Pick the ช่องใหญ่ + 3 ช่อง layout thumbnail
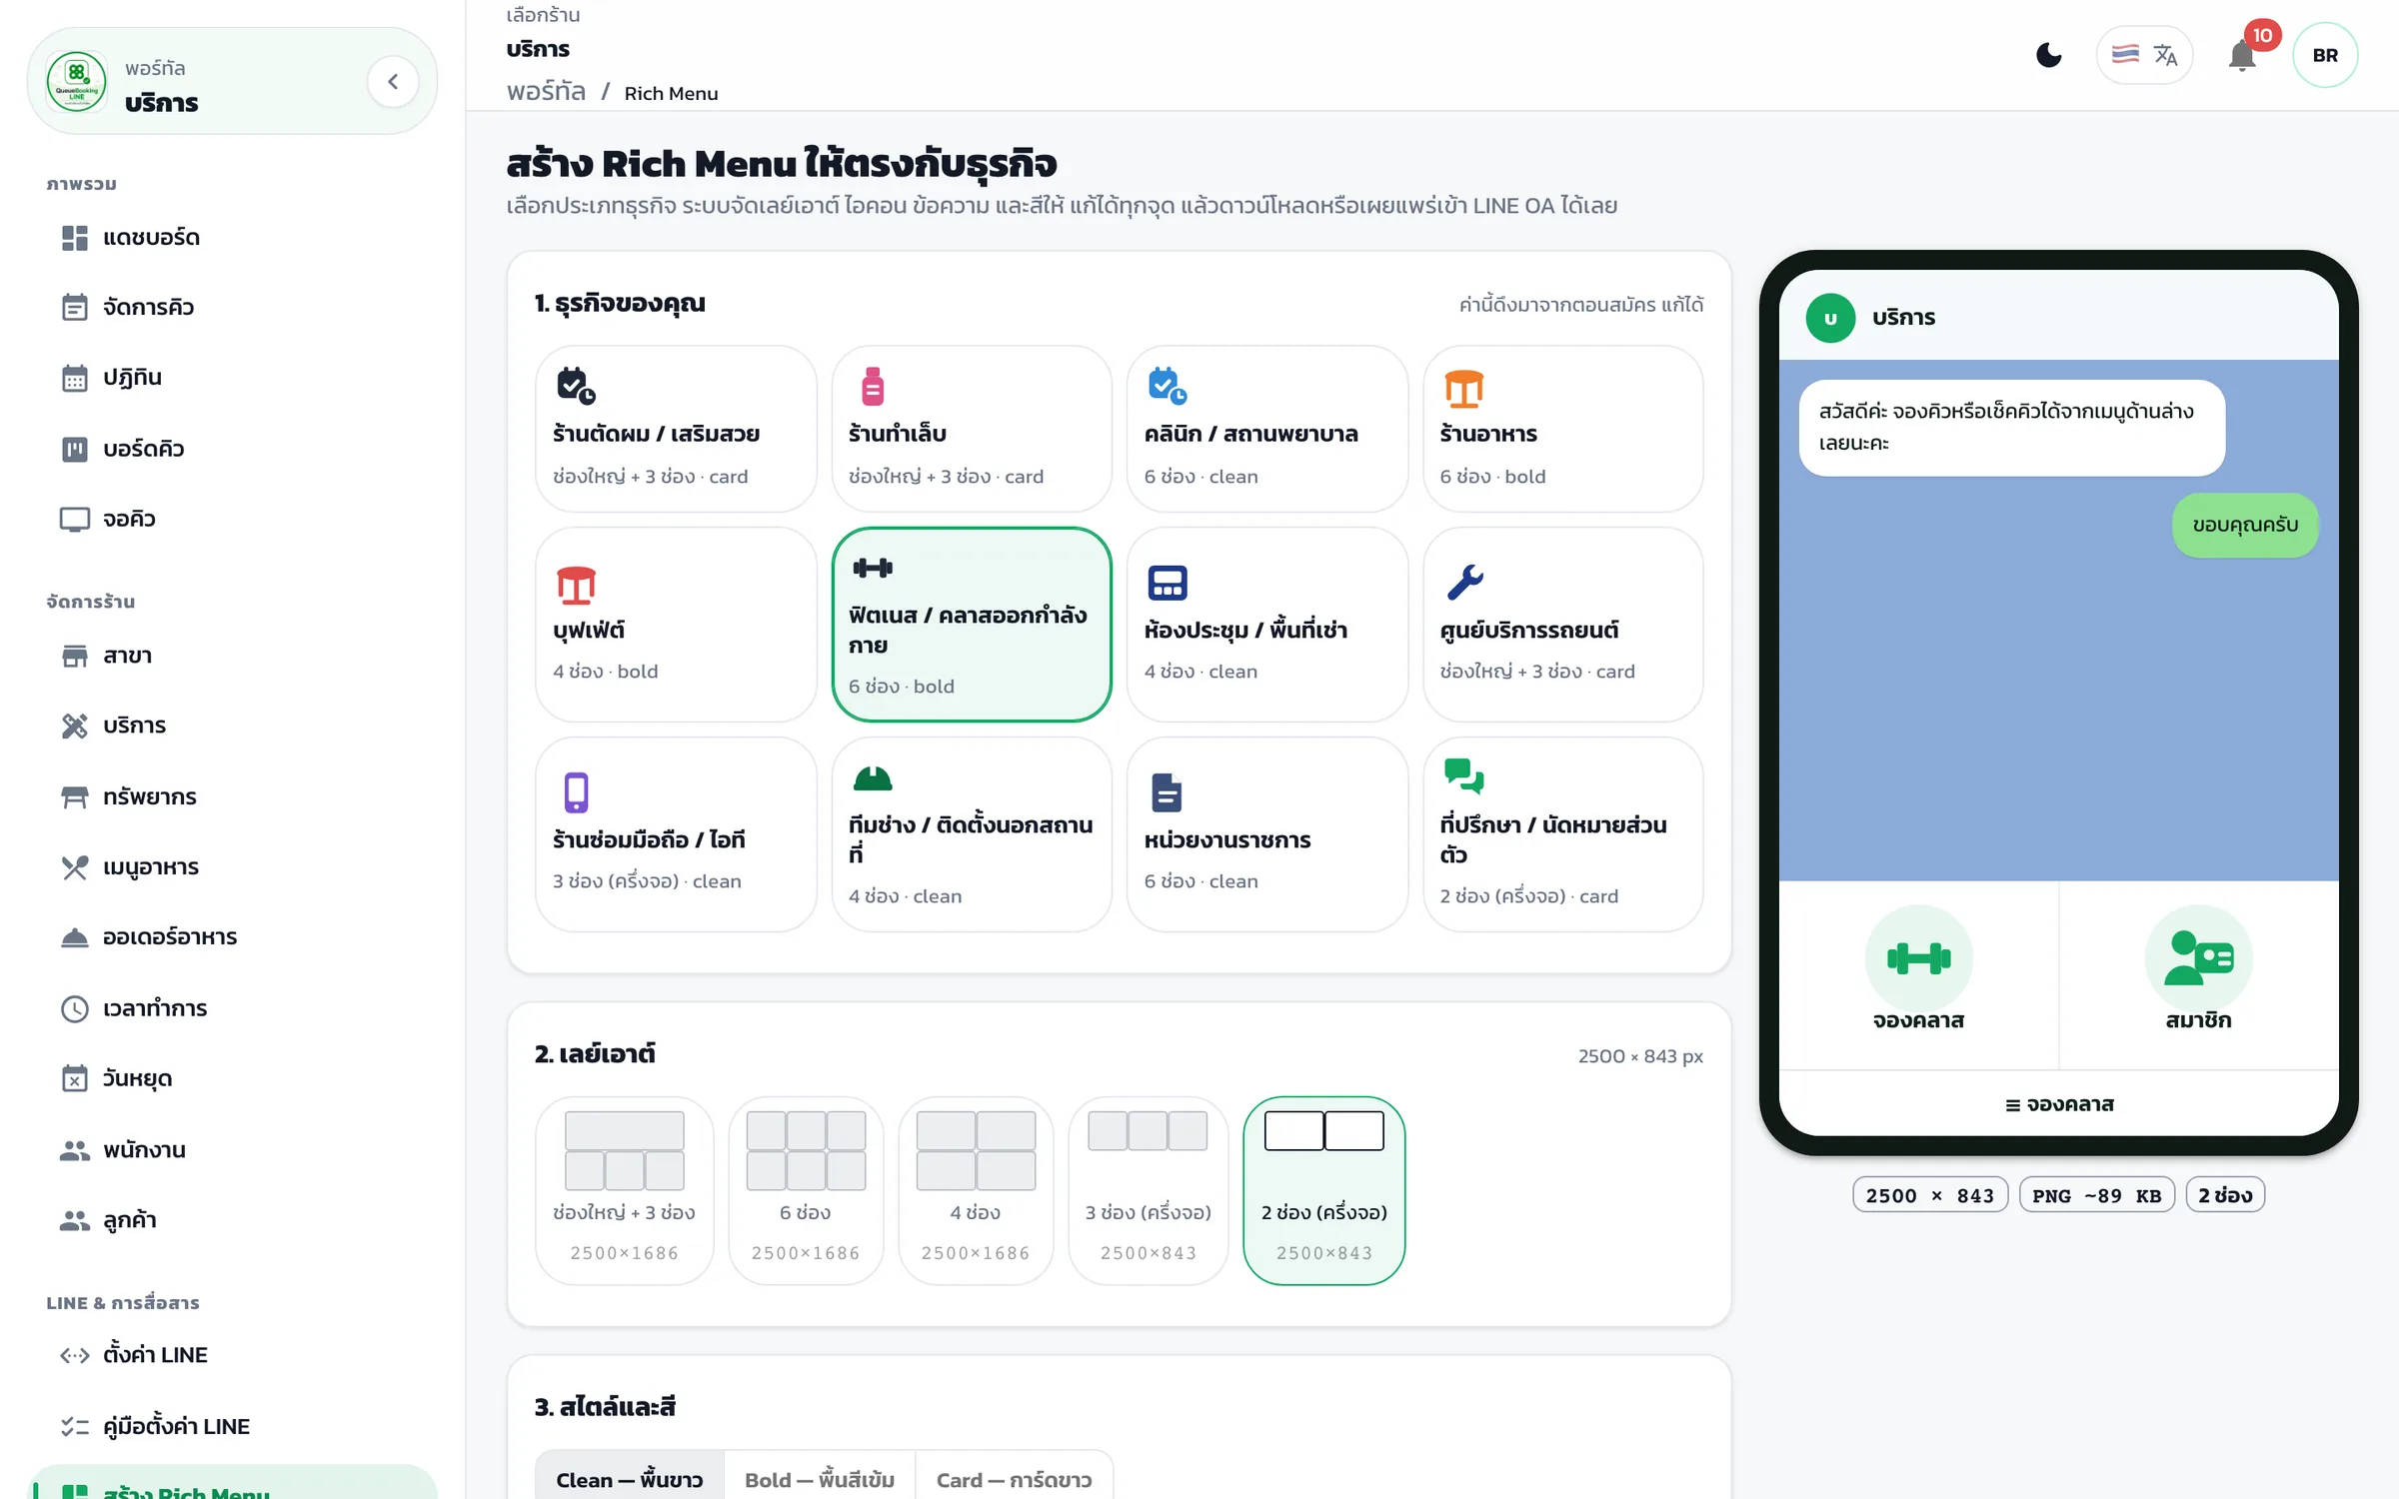This screenshot has width=2399, height=1499. pyautogui.click(x=625, y=1190)
